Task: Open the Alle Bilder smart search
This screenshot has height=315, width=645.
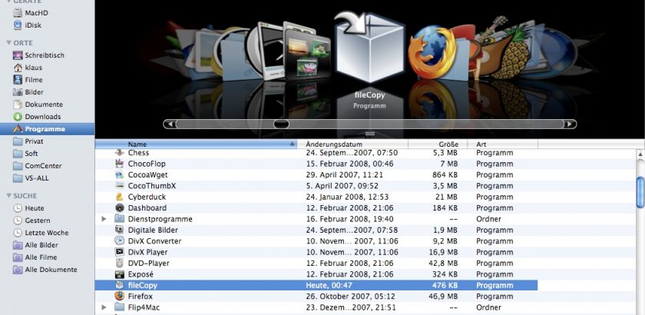Action: [x=35, y=245]
